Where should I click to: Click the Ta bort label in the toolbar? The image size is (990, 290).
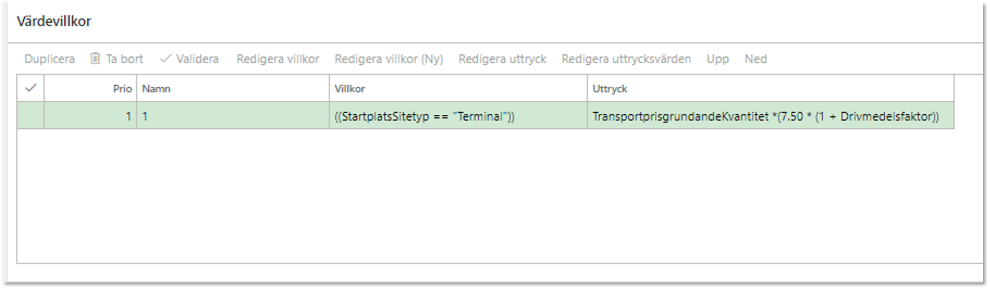click(x=125, y=59)
